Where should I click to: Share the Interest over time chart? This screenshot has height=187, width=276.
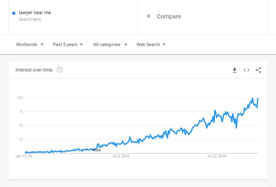(x=258, y=70)
